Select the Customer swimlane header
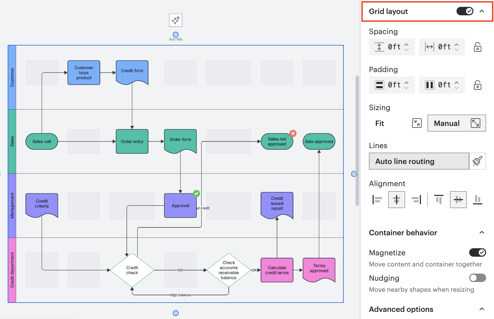The height and width of the screenshot is (319, 494). click(x=12, y=77)
